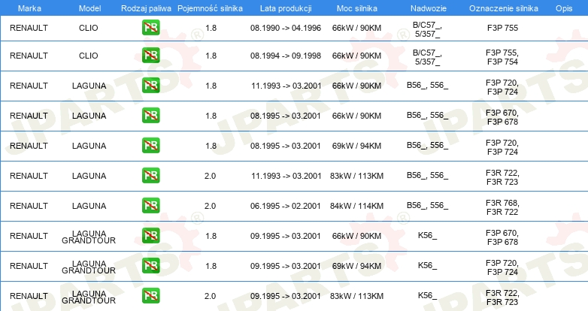This screenshot has width=588, height=311.
Task: Click B/C57_, 5/357_ body cell in 08.1990 row
Action: [x=428, y=29]
